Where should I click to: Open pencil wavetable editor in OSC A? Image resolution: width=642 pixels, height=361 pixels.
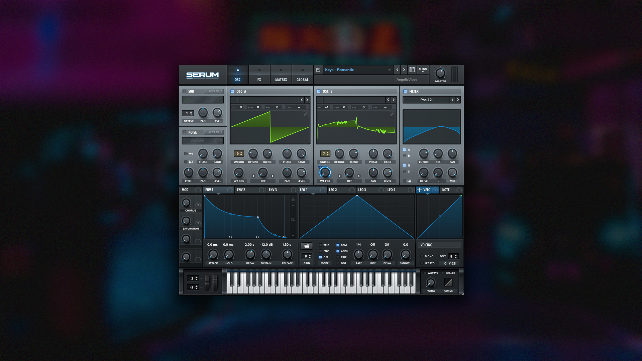click(x=305, y=114)
